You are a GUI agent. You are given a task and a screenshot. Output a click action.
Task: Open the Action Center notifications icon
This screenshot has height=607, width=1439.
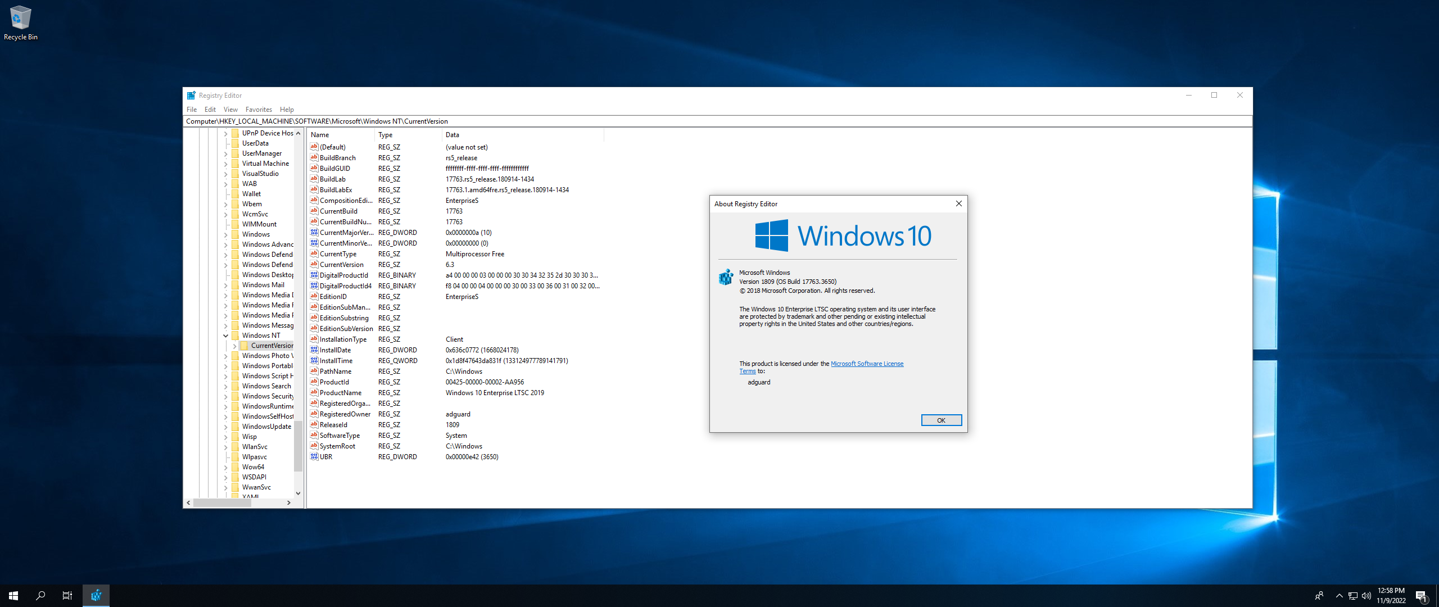(1422, 596)
